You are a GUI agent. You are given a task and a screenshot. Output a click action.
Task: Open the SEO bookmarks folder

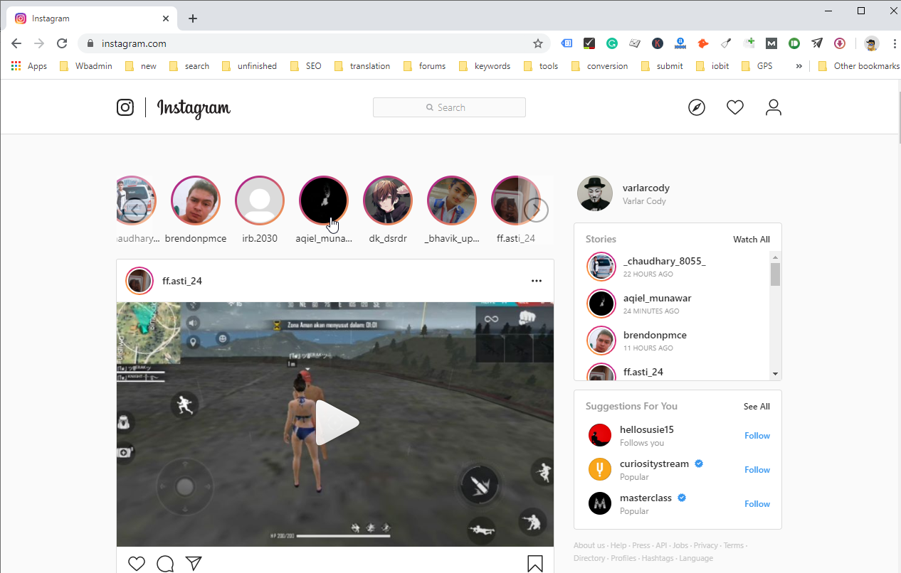click(306, 66)
